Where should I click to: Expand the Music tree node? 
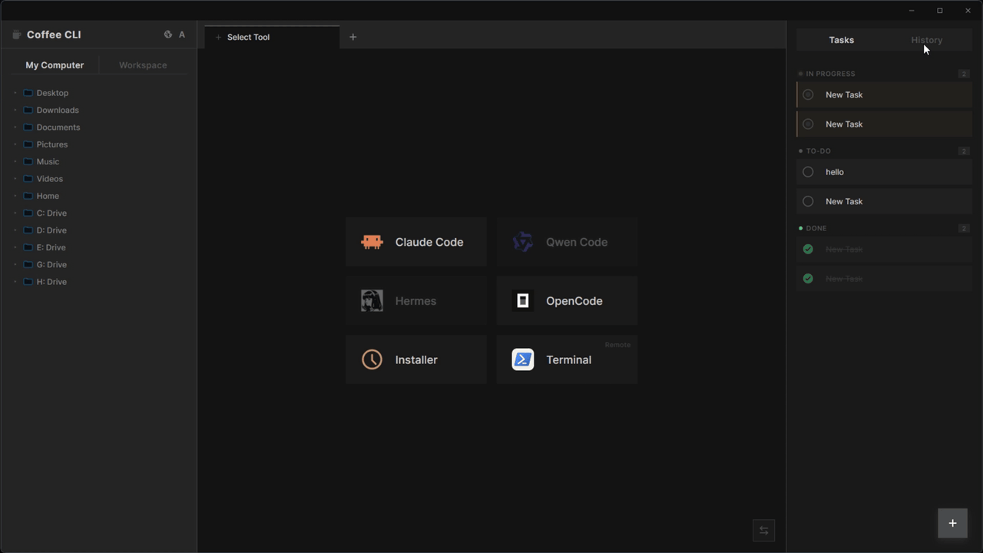coord(15,161)
